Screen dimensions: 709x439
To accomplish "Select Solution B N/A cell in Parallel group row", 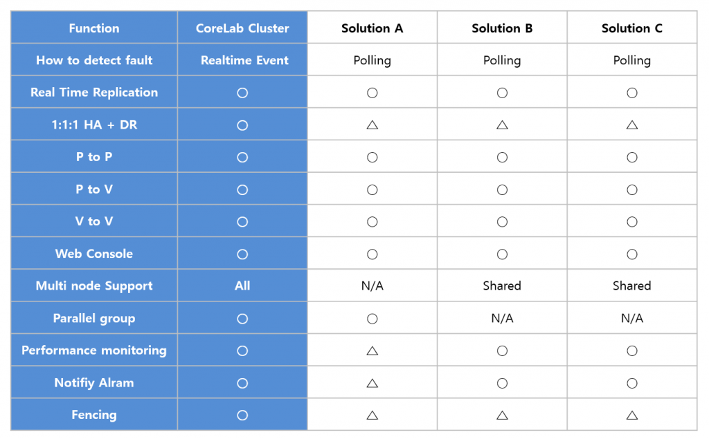I will pos(502,319).
